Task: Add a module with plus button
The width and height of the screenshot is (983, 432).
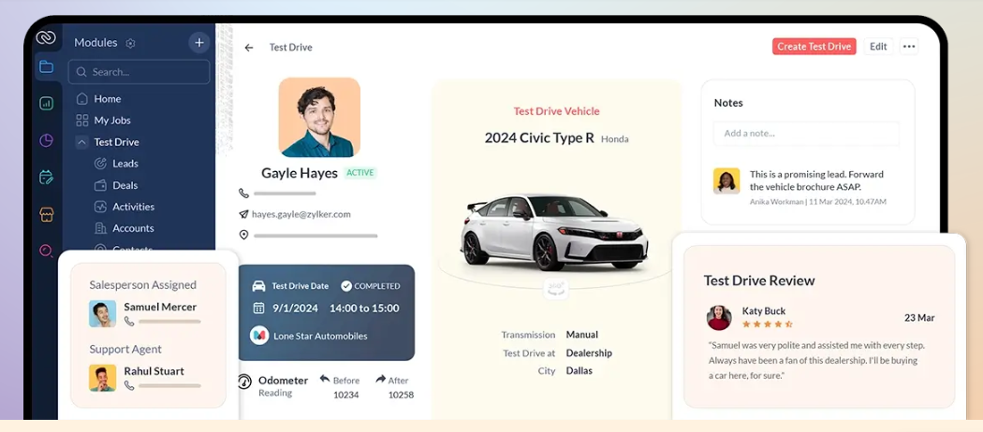Action: click(x=199, y=43)
